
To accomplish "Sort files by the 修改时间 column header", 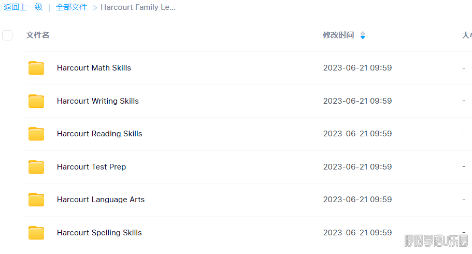I will (338, 35).
